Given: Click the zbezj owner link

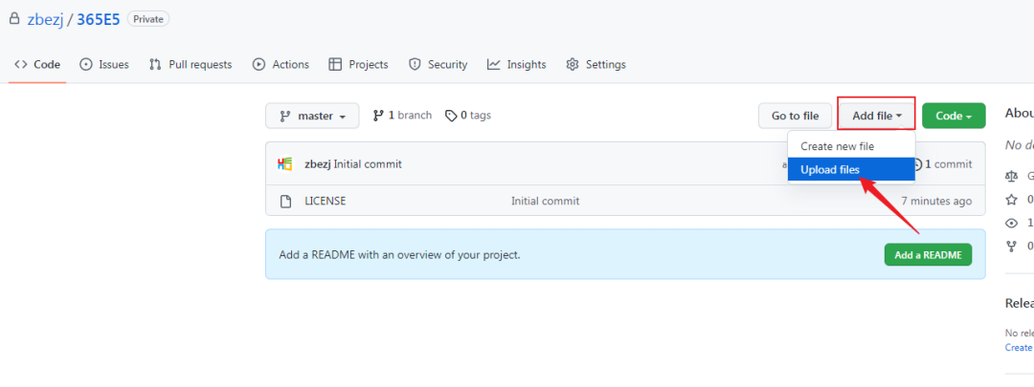Looking at the screenshot, I should [45, 19].
